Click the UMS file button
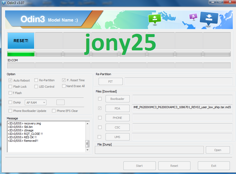This screenshot has height=174, width=236. (118, 137)
